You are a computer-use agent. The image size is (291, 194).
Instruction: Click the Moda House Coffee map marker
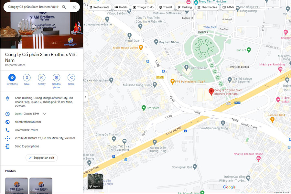click(141, 48)
